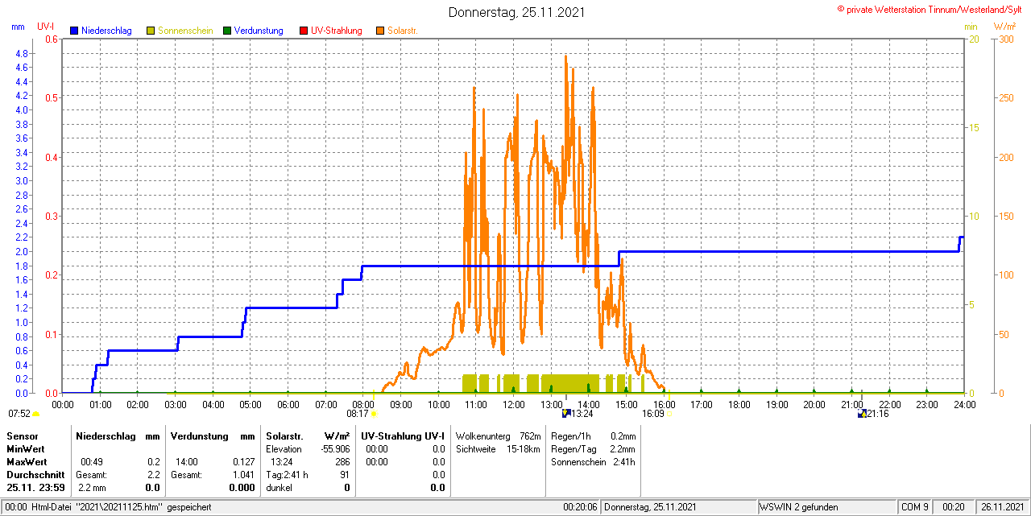Click the yellow Sonnenschein legend swatch
1031x516 pixels.
(x=151, y=31)
